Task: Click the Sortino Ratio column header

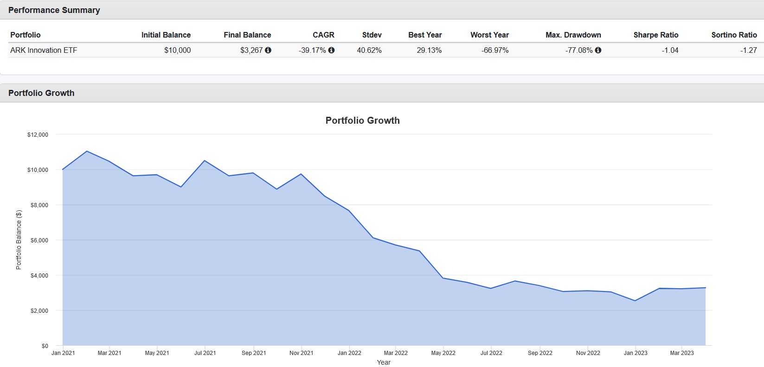Action: click(734, 35)
